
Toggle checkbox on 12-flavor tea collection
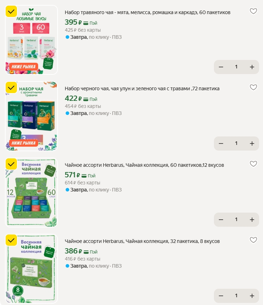pos(11,164)
